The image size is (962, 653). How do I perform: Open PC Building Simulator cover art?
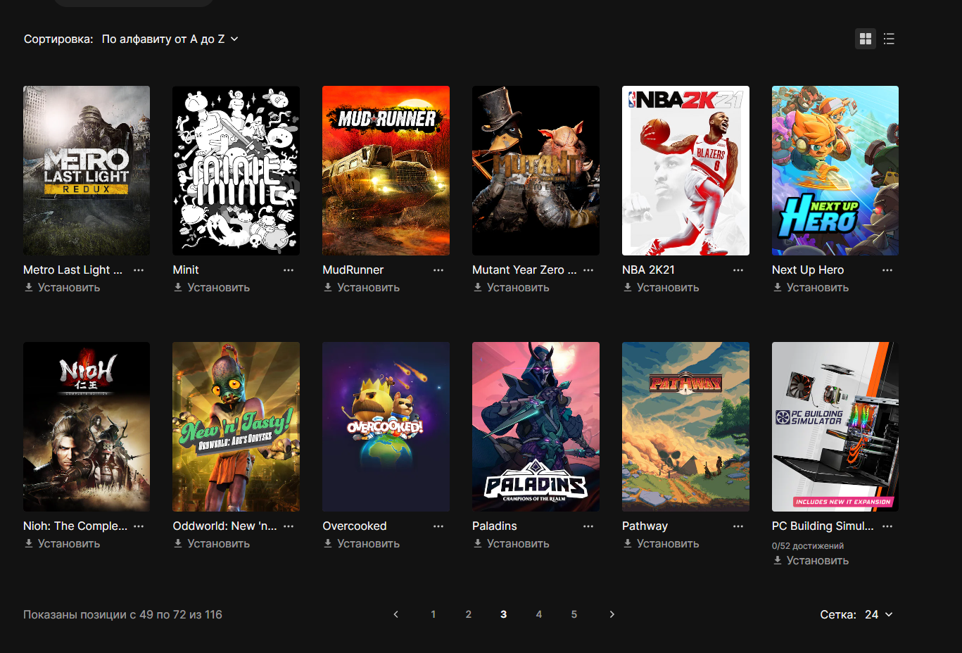(835, 426)
